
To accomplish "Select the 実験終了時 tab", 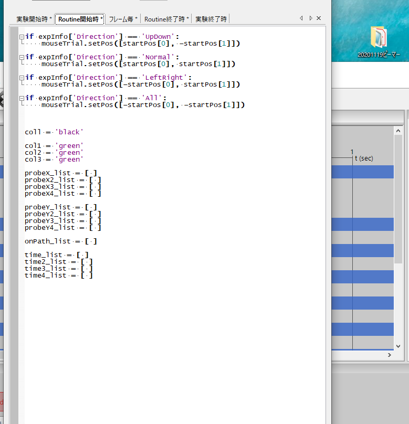I will click(x=211, y=19).
